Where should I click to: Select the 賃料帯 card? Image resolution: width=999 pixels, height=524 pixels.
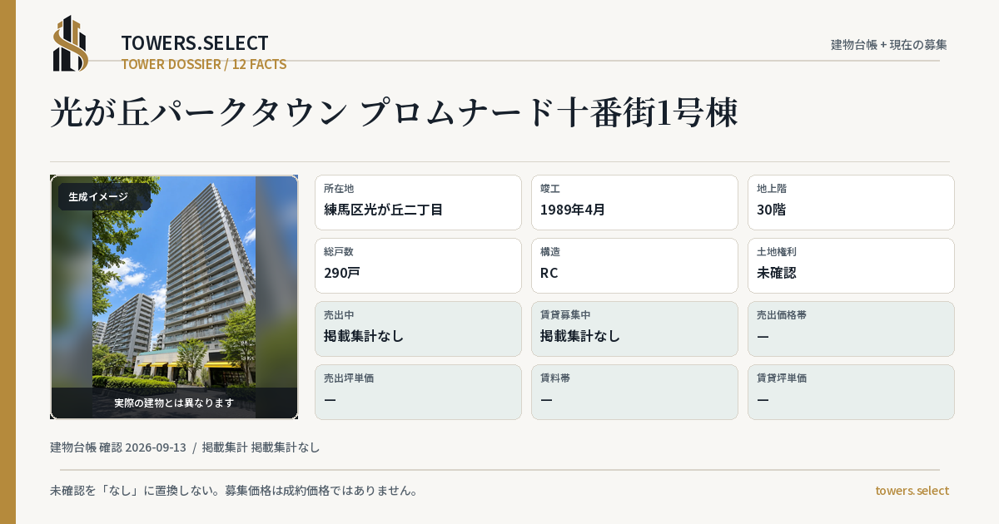click(634, 392)
